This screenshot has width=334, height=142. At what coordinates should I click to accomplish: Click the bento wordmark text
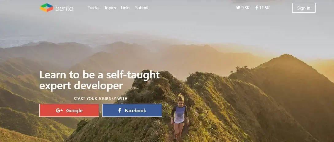(64, 8)
